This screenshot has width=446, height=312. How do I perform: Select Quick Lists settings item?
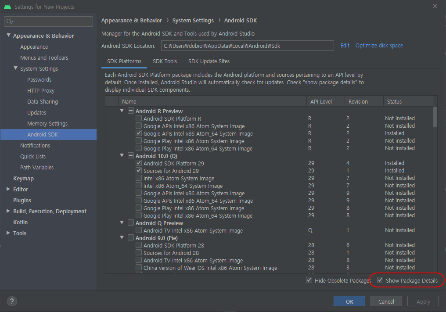33,156
